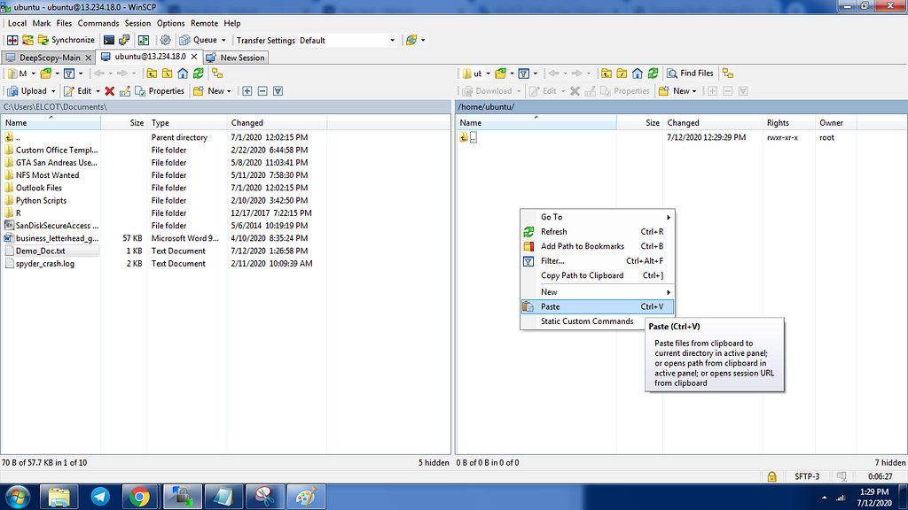Open the terminal console icon
This screenshot has height=510, width=908.
click(109, 40)
